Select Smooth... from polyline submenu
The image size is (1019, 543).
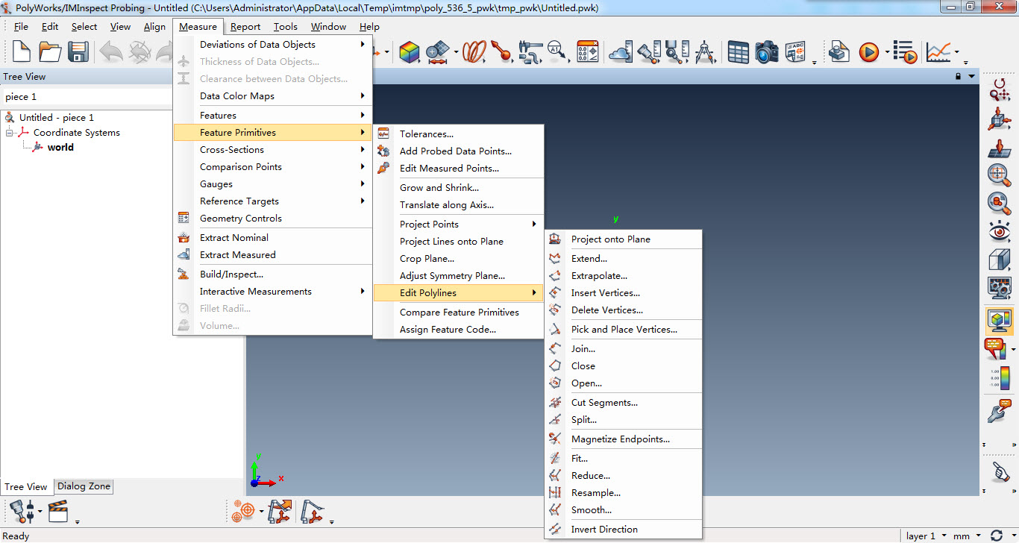[x=624, y=510]
